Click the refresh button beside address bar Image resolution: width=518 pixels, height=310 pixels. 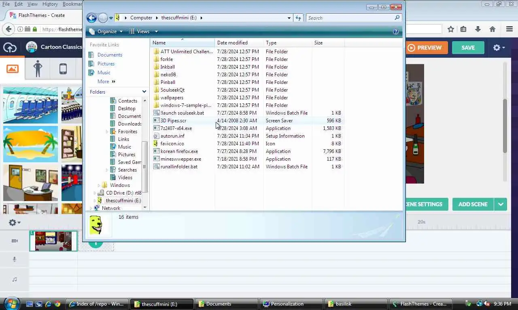point(298,18)
